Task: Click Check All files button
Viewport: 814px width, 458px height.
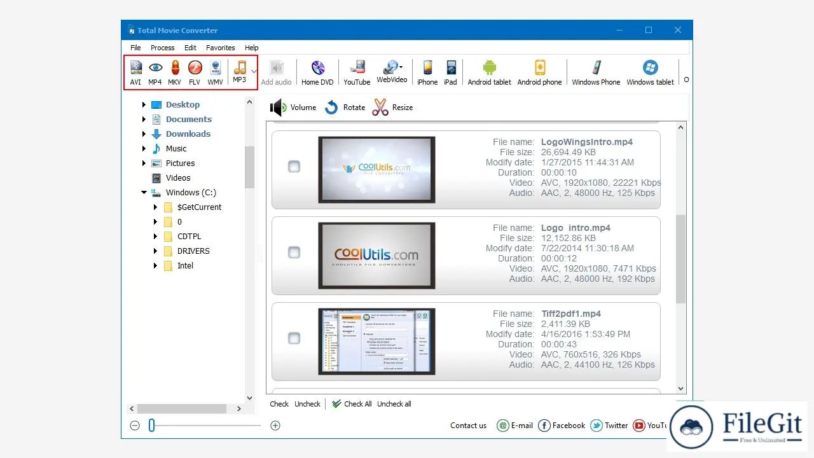Action: pyautogui.click(x=352, y=404)
